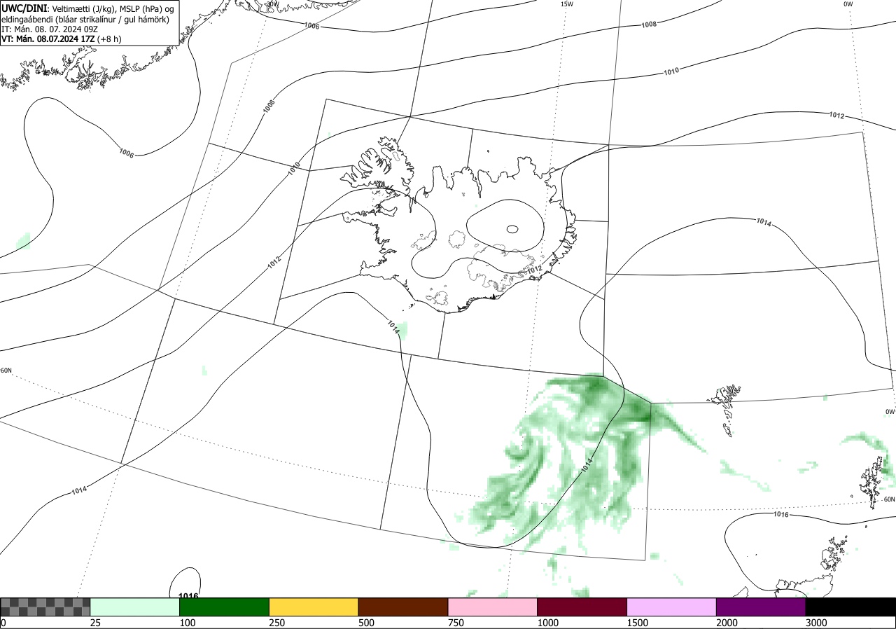Select the dark red 1000–1500 legend swatch
This screenshot has height=629, width=896.
point(582,607)
